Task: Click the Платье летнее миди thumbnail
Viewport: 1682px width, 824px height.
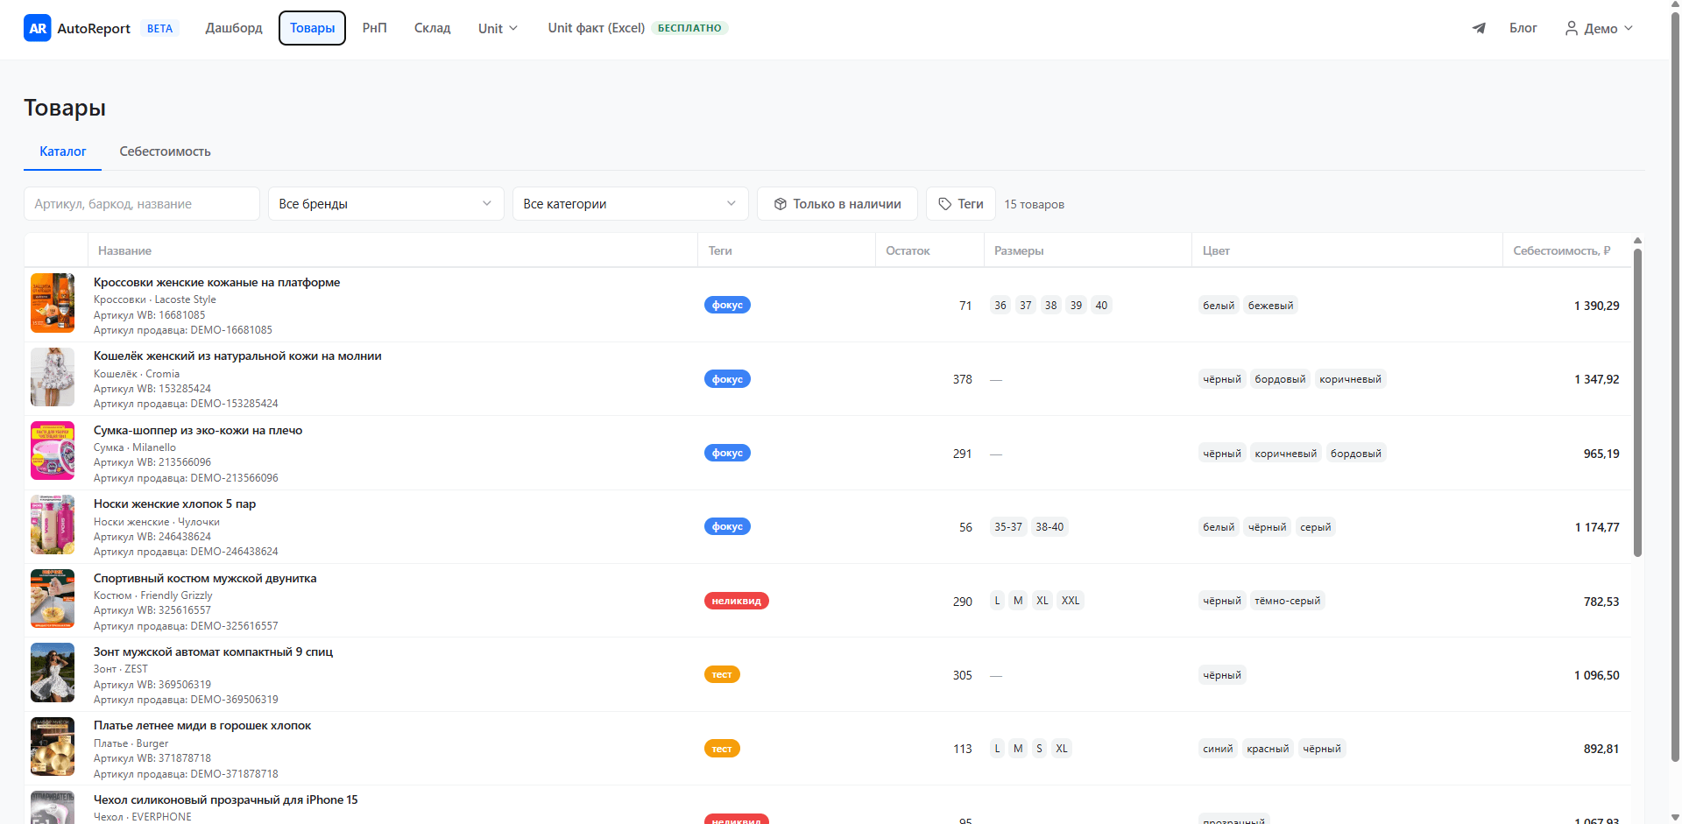Action: tap(53, 747)
